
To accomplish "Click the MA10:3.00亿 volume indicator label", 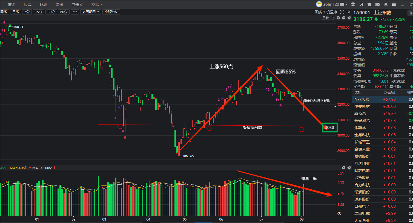I will (x=42, y=168).
